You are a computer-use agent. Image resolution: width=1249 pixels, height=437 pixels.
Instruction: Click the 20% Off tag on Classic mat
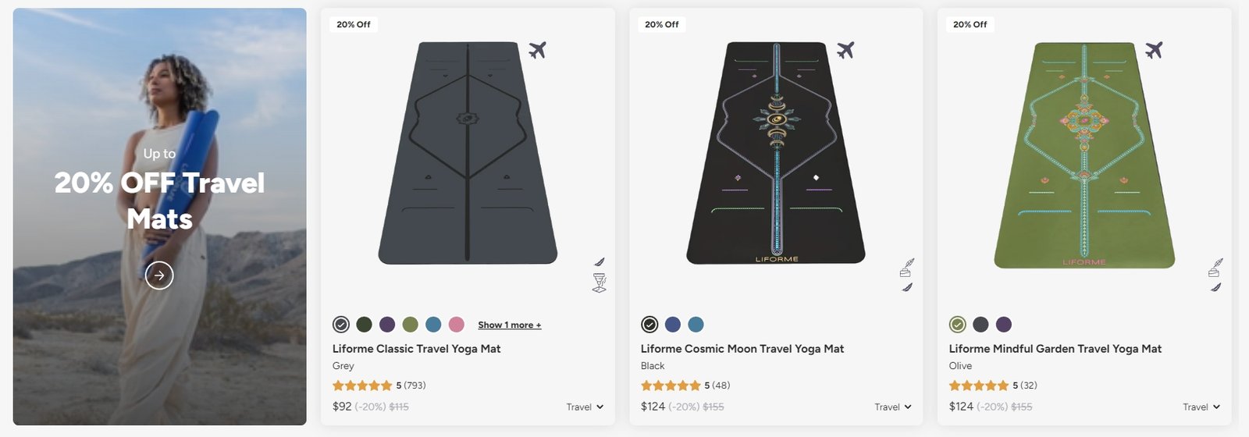[354, 24]
